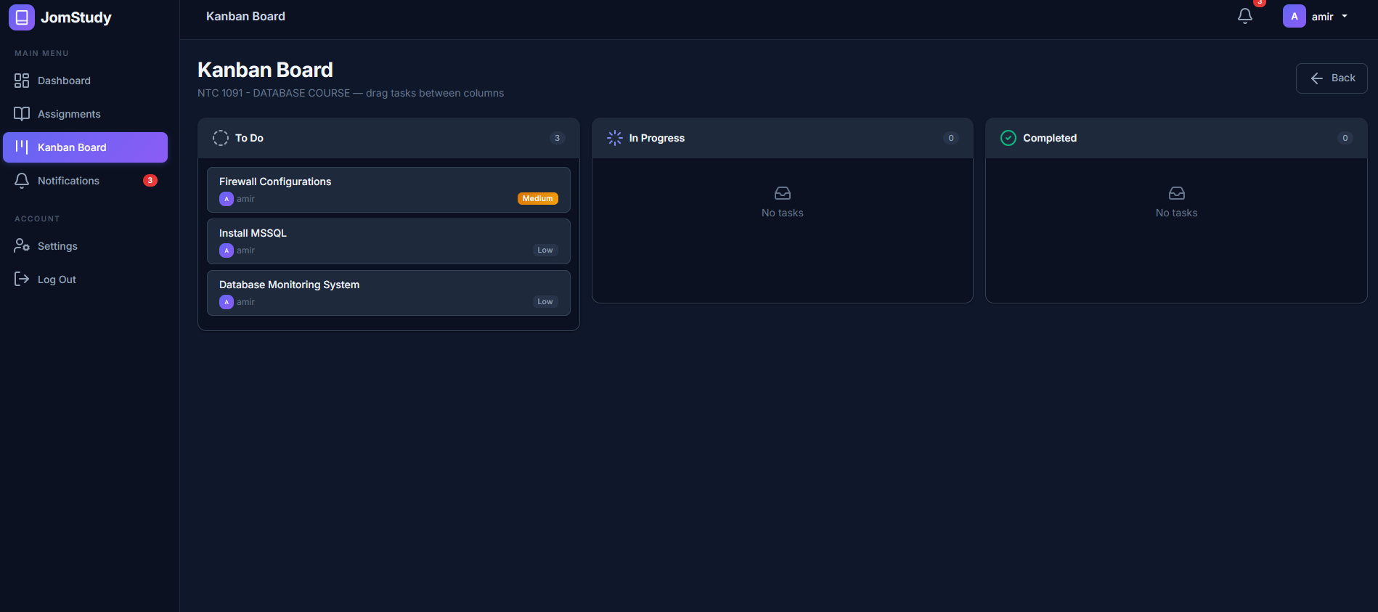Click the JomStudy logo icon

tap(22, 17)
